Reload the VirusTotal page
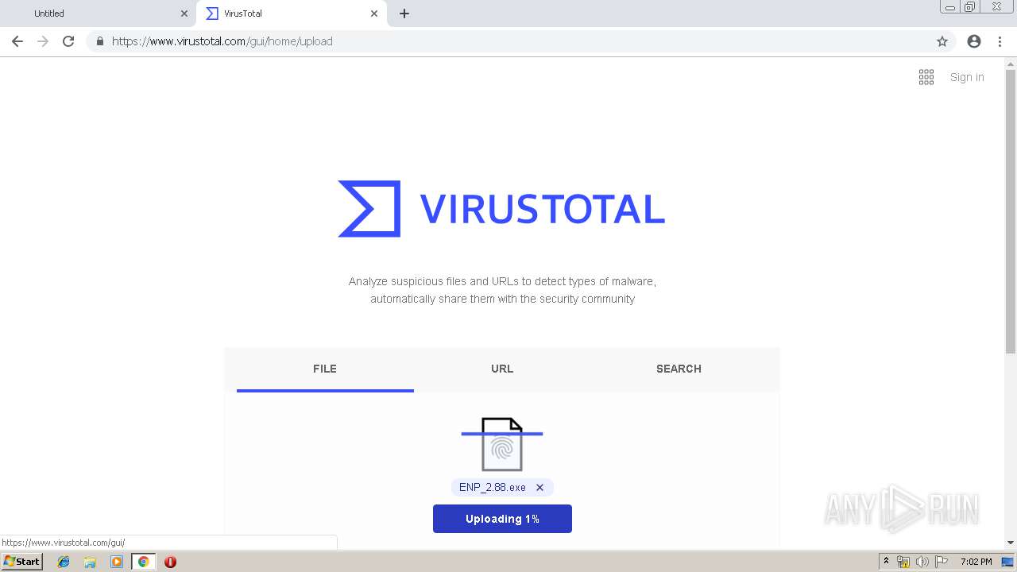 click(x=68, y=41)
